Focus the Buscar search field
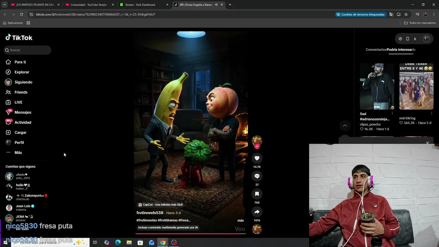 click(x=27, y=50)
